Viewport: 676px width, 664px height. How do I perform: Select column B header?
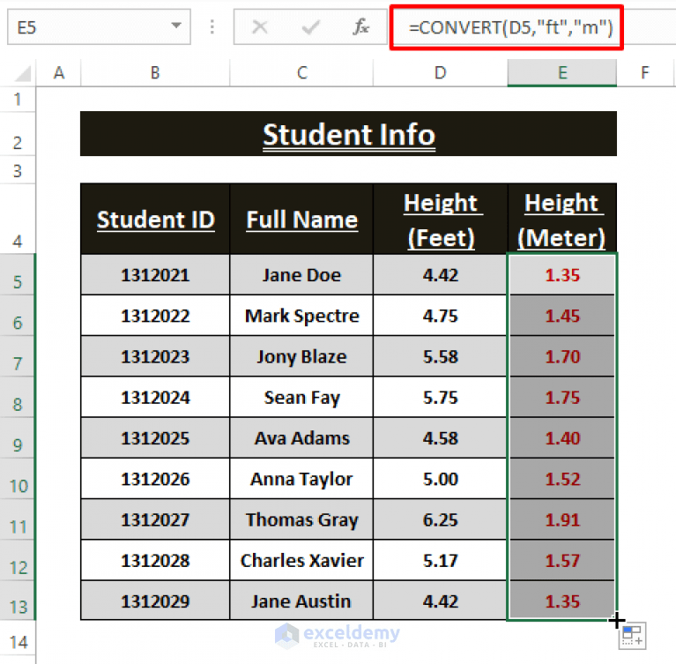[155, 73]
